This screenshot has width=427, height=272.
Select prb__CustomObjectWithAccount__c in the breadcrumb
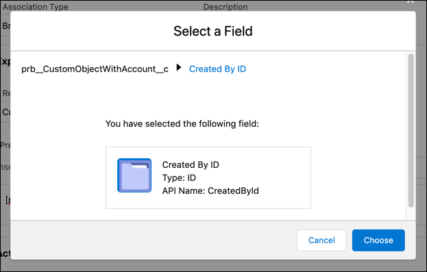click(95, 69)
